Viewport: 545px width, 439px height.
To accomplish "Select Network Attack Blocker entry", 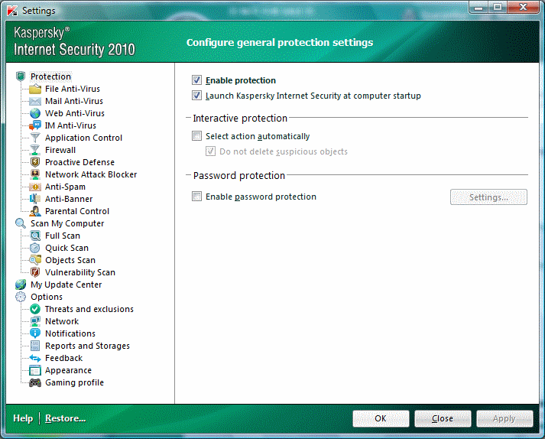I will coord(91,174).
